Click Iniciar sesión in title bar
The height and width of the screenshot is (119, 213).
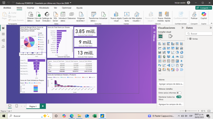pyautogui.click(x=180, y=2)
